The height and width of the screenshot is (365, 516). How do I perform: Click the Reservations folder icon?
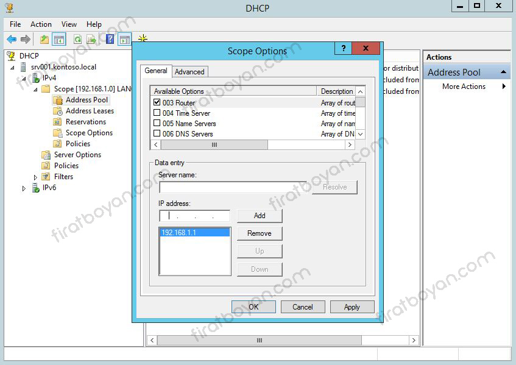57,122
